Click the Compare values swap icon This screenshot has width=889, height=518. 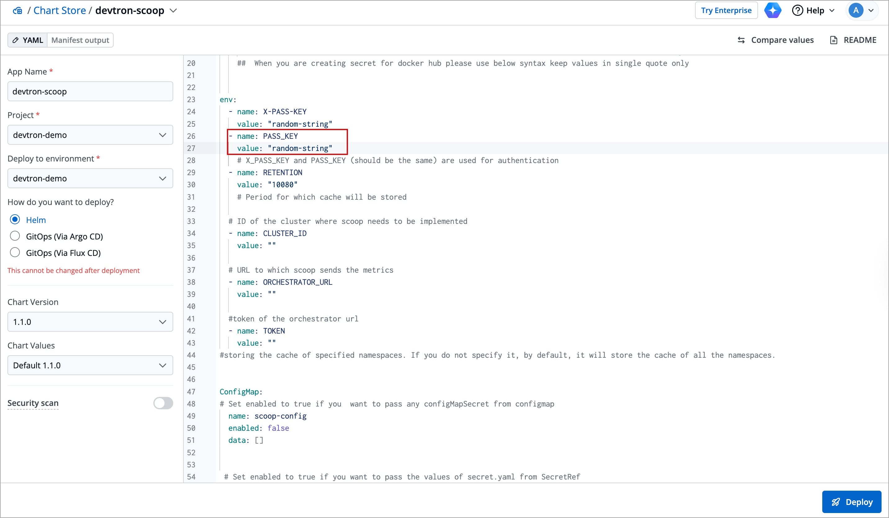coord(741,40)
